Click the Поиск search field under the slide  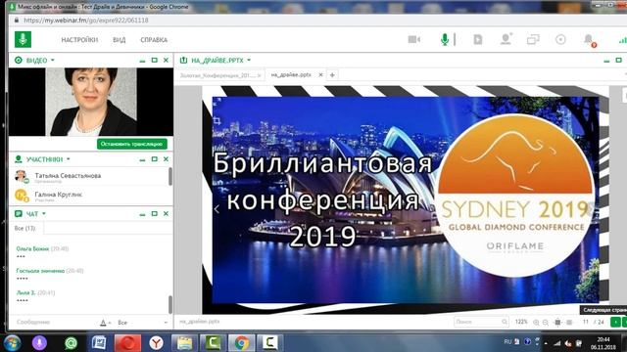click(x=481, y=322)
